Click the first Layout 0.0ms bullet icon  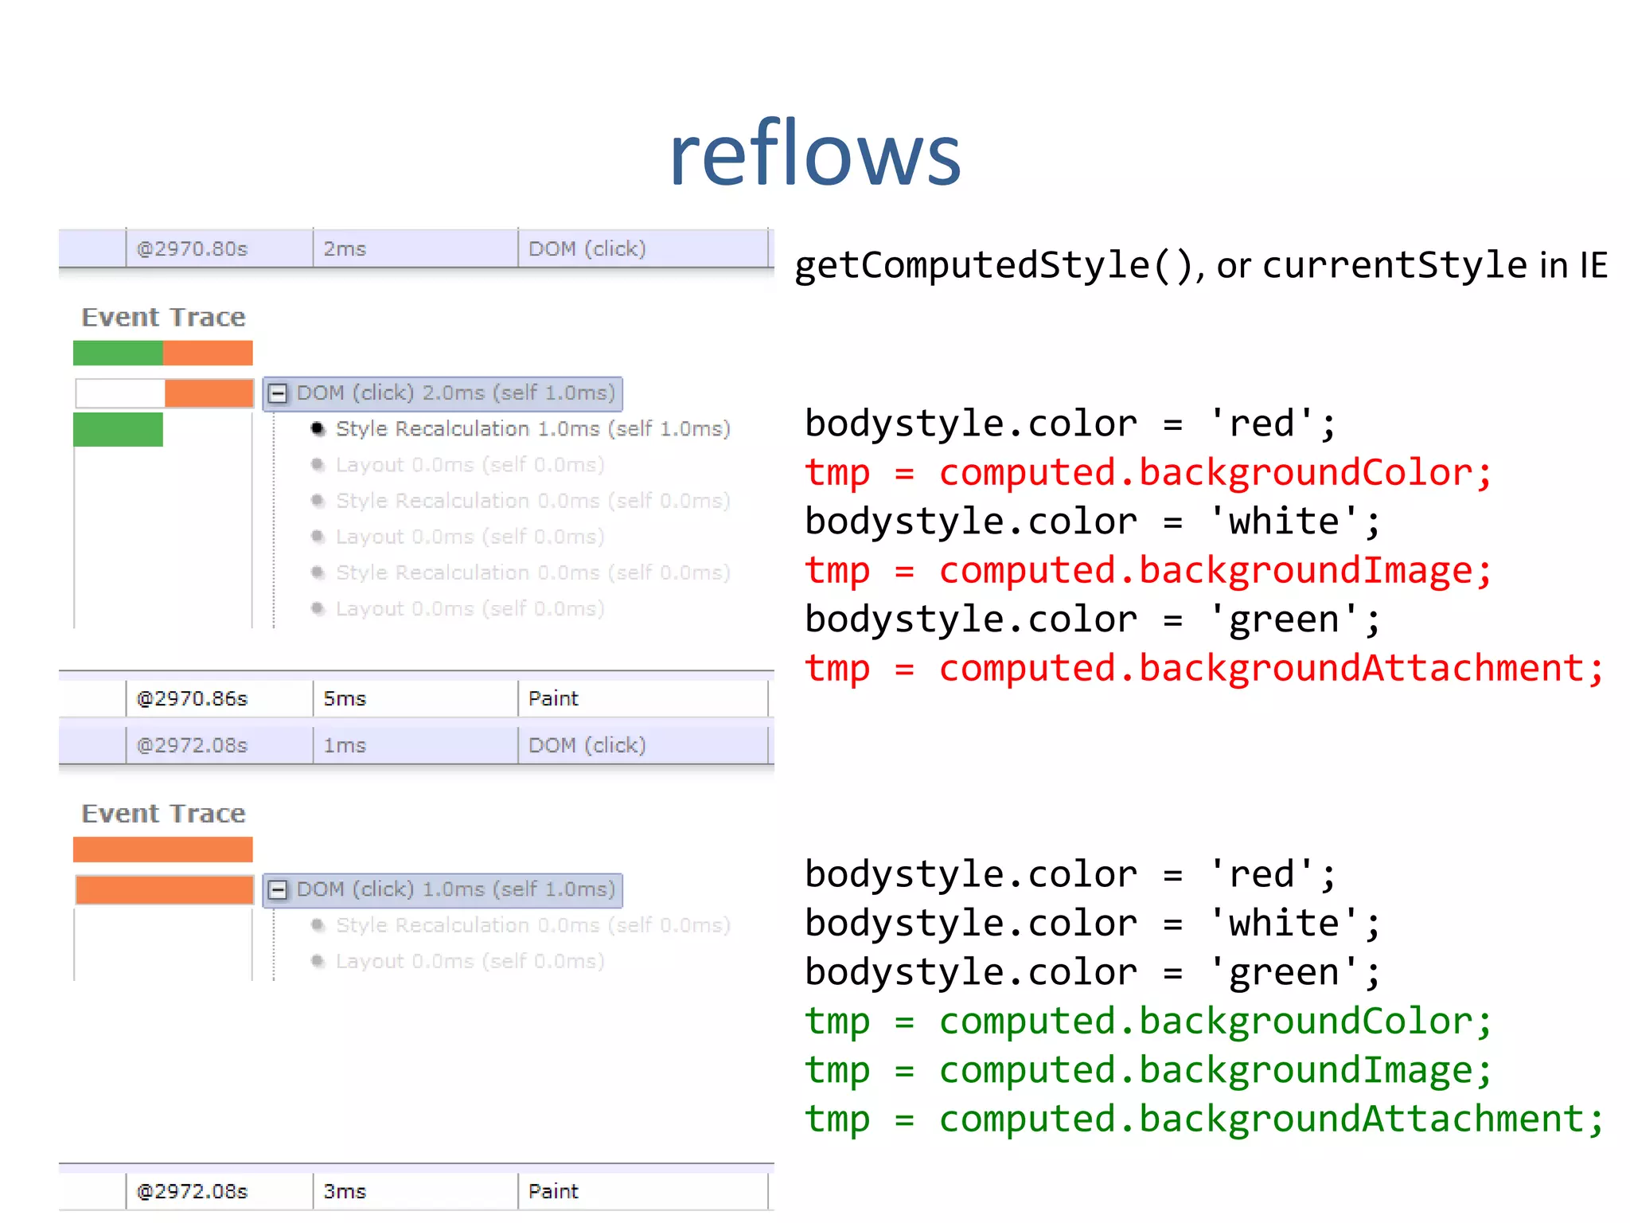click(318, 465)
